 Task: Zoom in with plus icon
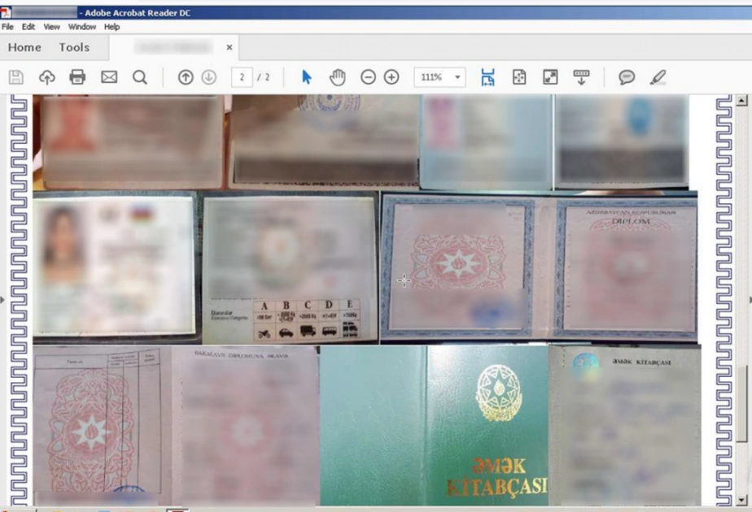pyautogui.click(x=391, y=77)
